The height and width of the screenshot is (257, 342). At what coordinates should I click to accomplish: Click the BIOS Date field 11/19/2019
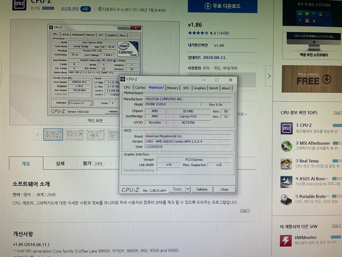188,147
